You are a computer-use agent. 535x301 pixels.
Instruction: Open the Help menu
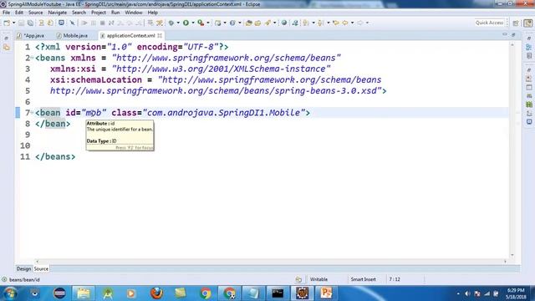click(x=152, y=13)
